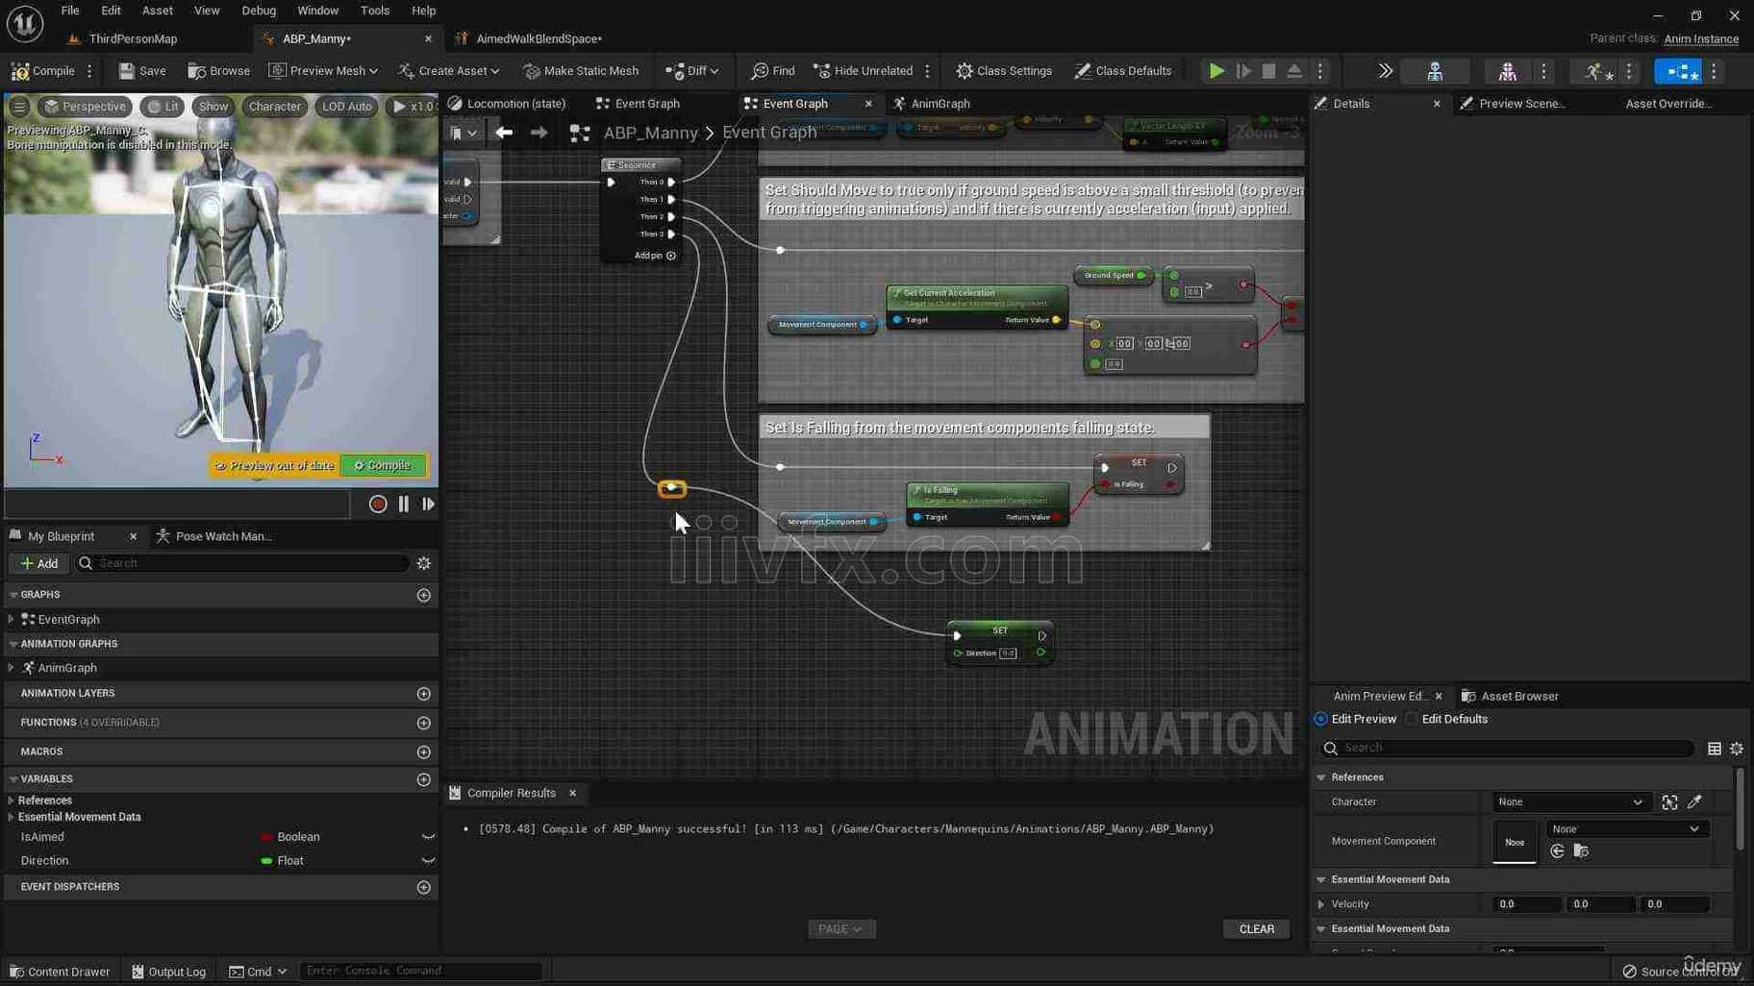
Task: Toggle Hide Unrelated nodes
Action: coord(864,71)
